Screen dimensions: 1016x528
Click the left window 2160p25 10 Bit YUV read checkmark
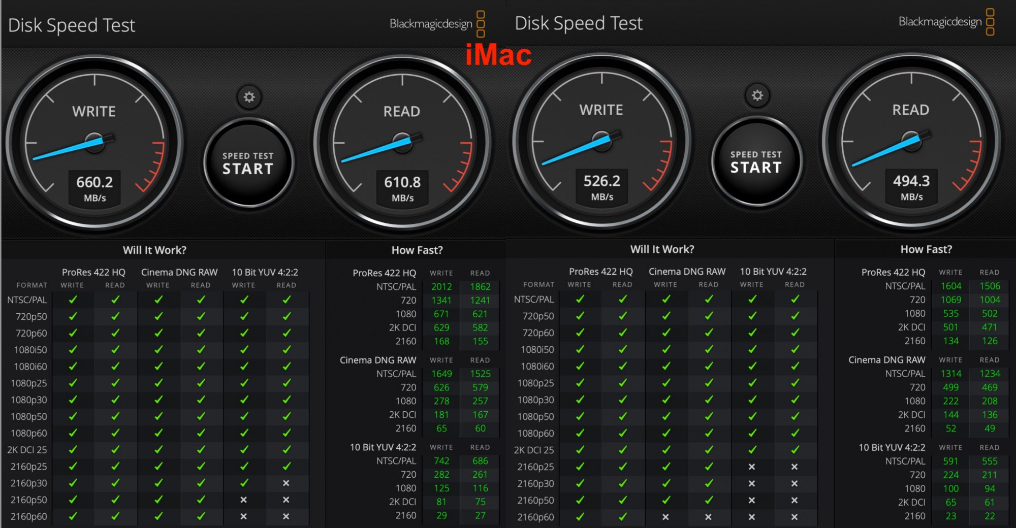pos(287,467)
